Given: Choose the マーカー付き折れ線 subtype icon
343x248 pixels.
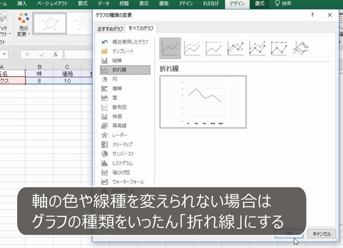Looking at the screenshot, I should pos(235,48).
